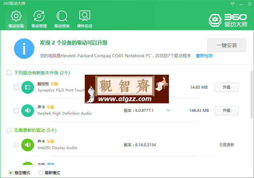Click the 触控板 touchpad device icon

[28, 87]
